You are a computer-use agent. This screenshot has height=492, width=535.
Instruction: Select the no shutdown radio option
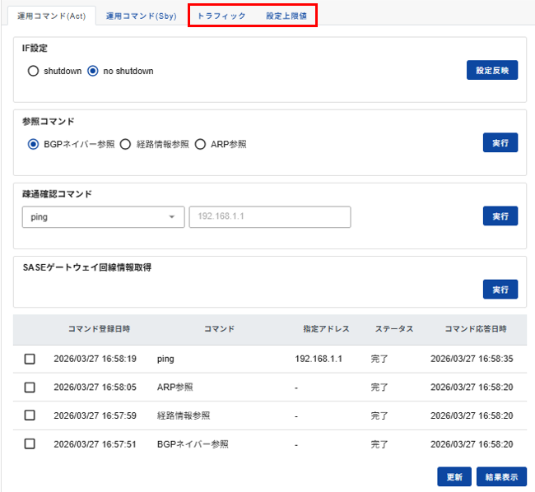pyautogui.click(x=93, y=71)
